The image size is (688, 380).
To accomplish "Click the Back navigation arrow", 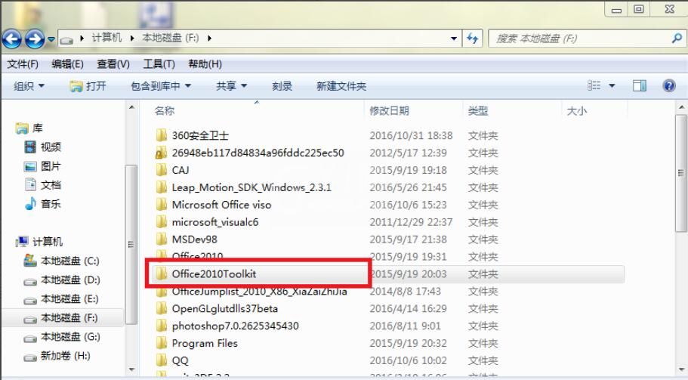I will click(x=12, y=39).
